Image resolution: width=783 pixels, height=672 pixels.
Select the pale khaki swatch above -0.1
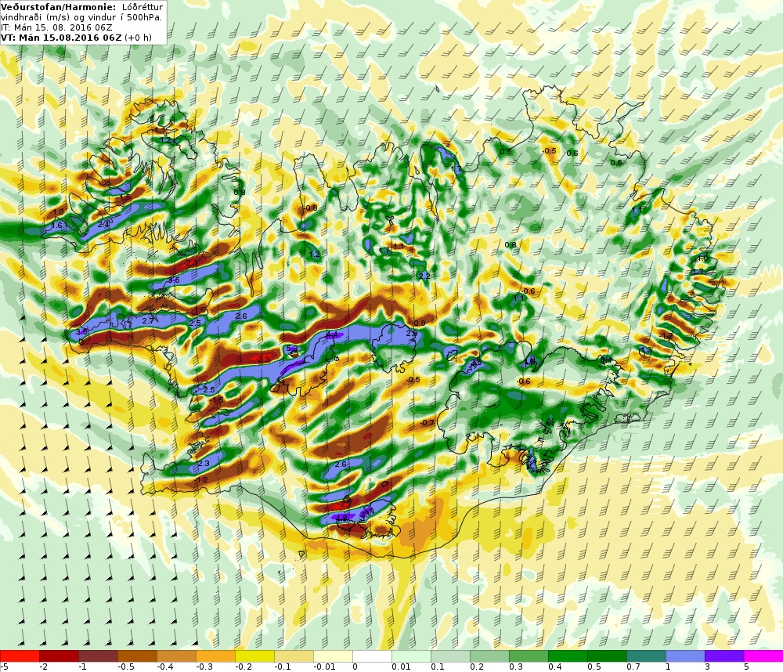[x=294, y=656]
